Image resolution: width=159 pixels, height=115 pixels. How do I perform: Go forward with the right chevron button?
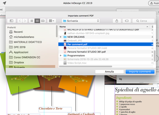[x=25, y=21]
